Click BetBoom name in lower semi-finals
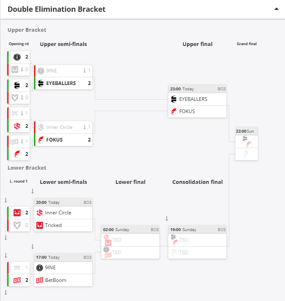Image resolution: width=285 pixels, height=301 pixels. [x=56, y=280]
